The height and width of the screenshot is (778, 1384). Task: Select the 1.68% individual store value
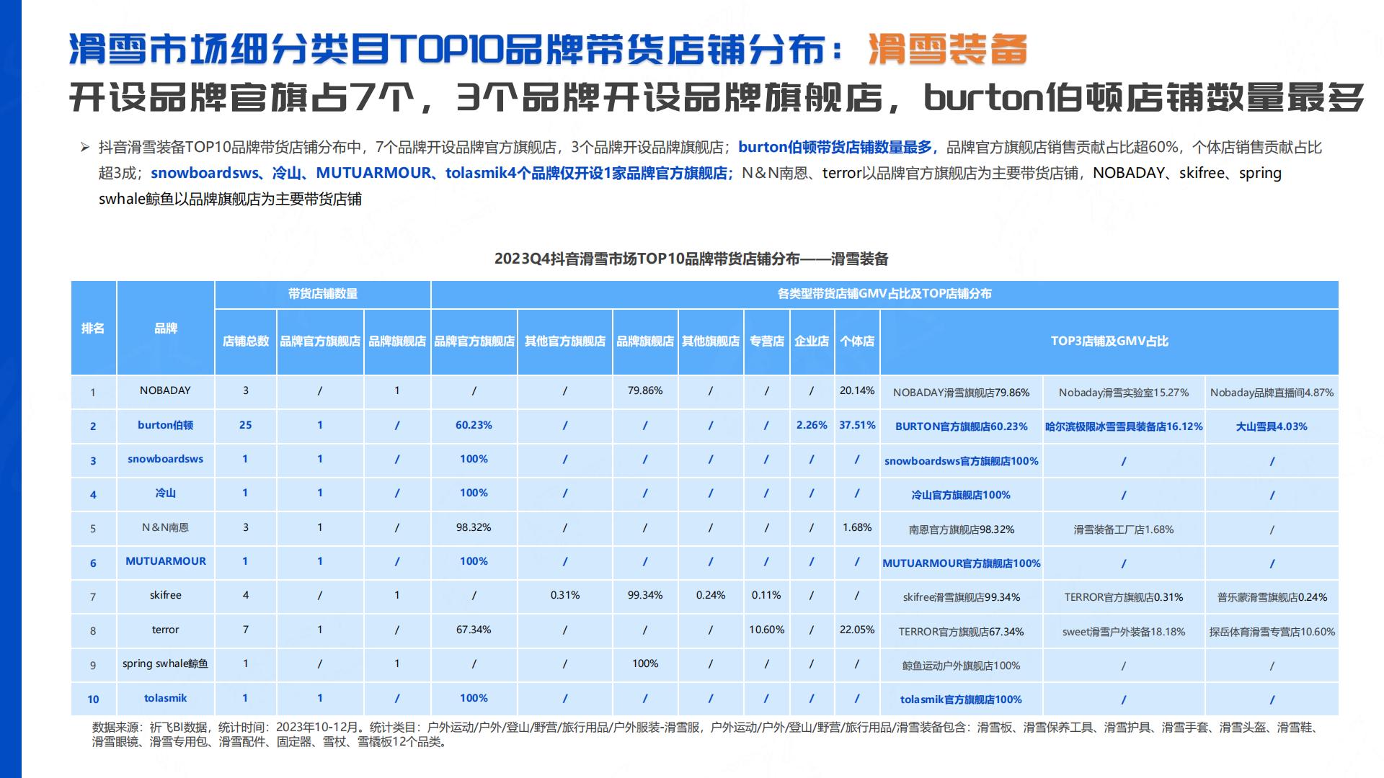click(857, 527)
